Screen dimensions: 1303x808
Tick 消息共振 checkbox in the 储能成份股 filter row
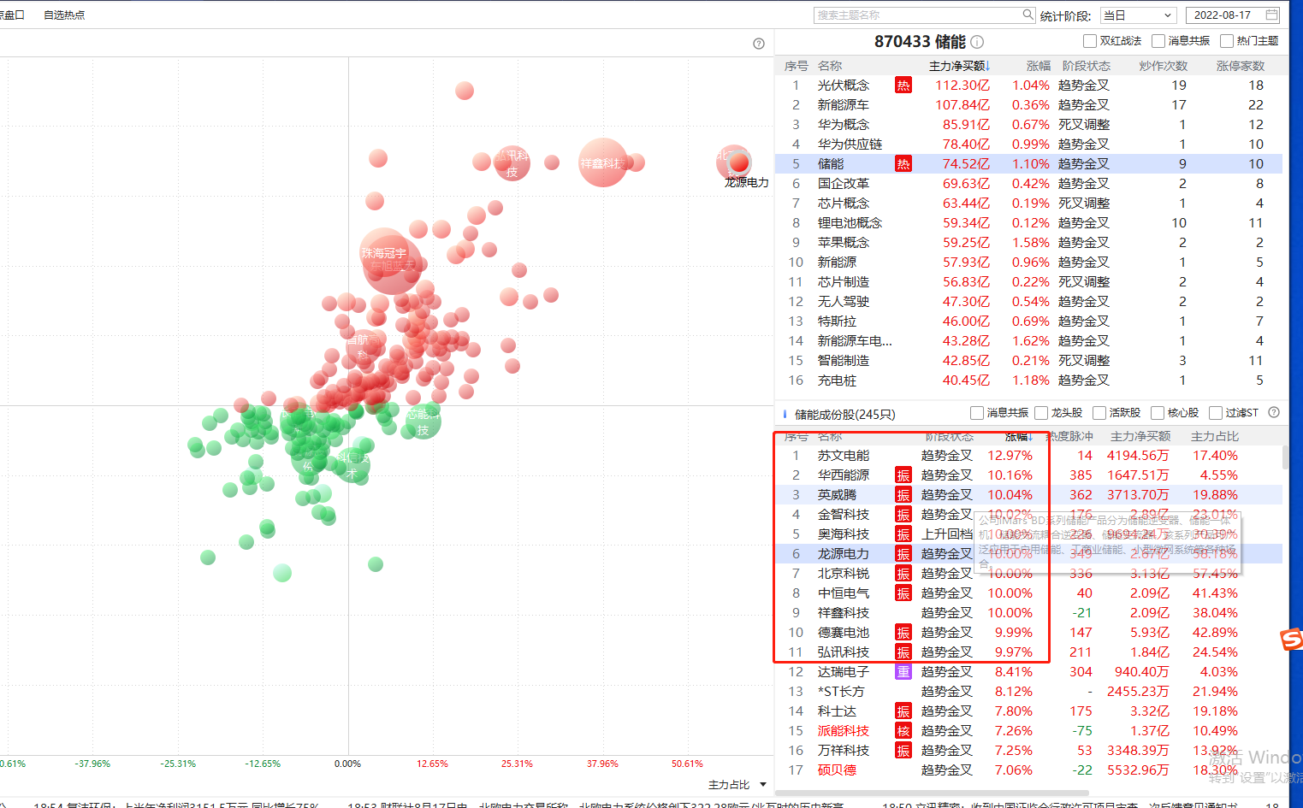pyautogui.click(x=976, y=413)
